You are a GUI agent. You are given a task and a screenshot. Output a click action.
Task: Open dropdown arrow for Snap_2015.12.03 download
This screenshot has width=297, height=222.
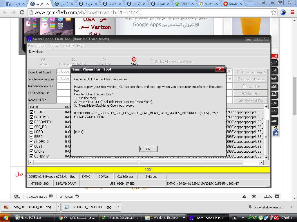(x=58, y=207)
